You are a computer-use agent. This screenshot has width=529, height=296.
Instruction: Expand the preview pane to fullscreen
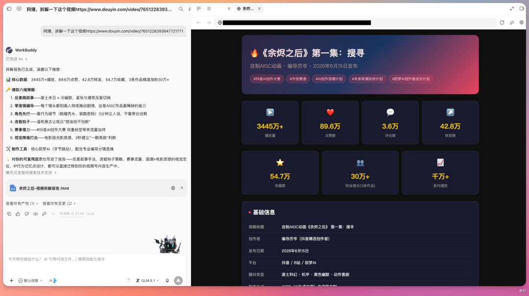click(x=512, y=9)
